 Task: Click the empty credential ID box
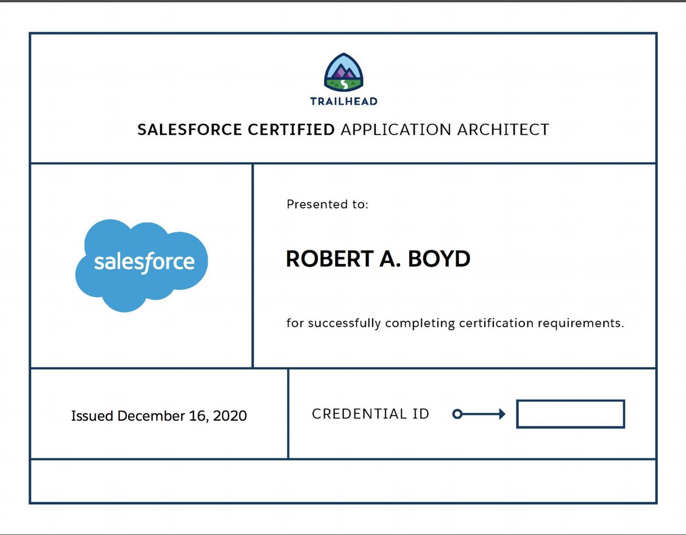click(571, 413)
